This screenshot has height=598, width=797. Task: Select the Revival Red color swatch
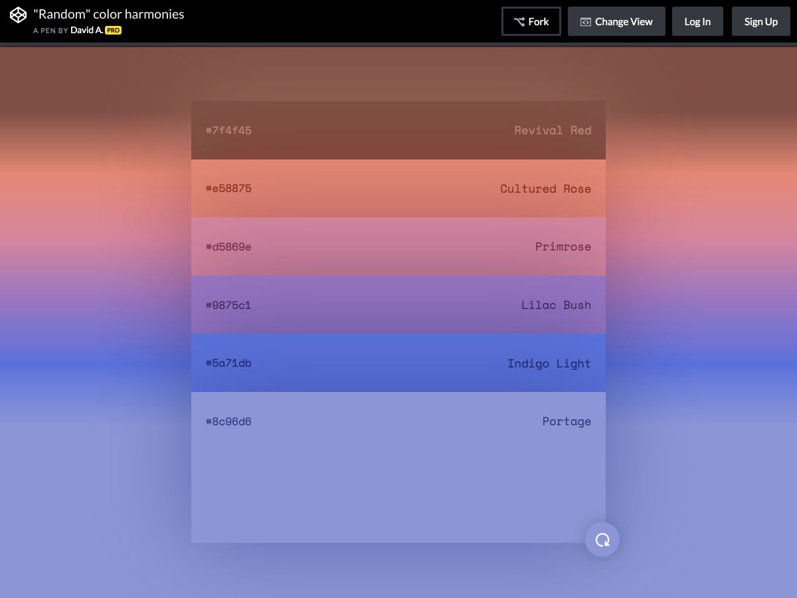398,130
